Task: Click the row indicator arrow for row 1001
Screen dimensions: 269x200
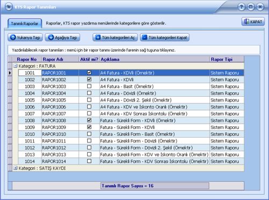Action: 10,73
